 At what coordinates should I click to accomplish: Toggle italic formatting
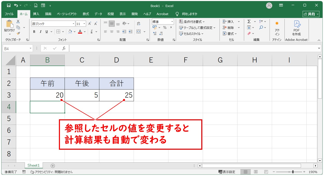40,31
